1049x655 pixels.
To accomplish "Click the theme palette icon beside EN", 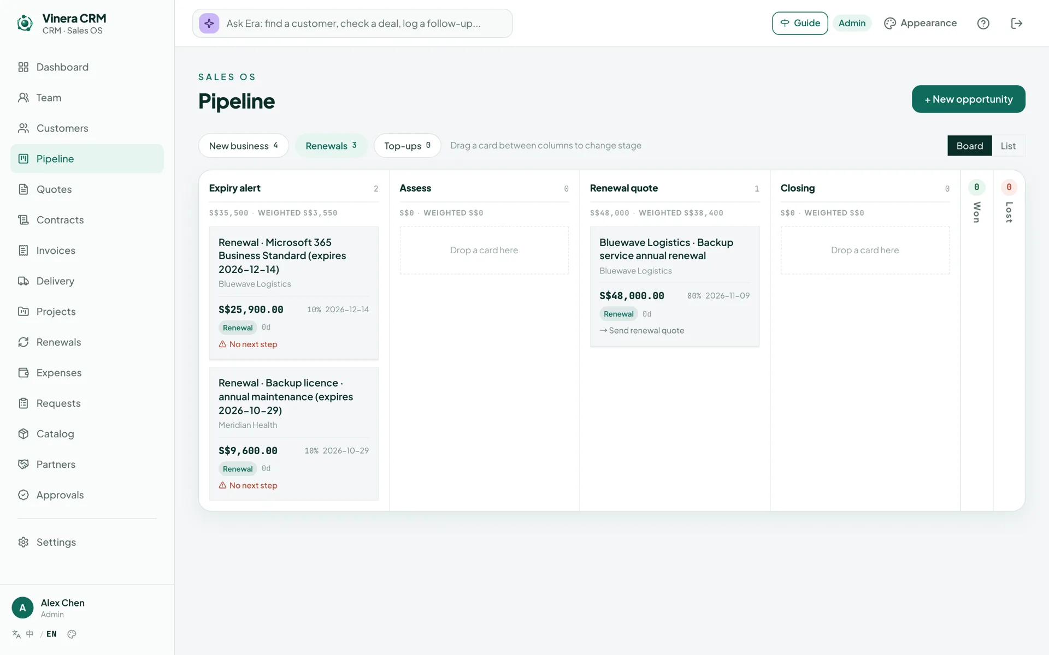I will pos(72,634).
